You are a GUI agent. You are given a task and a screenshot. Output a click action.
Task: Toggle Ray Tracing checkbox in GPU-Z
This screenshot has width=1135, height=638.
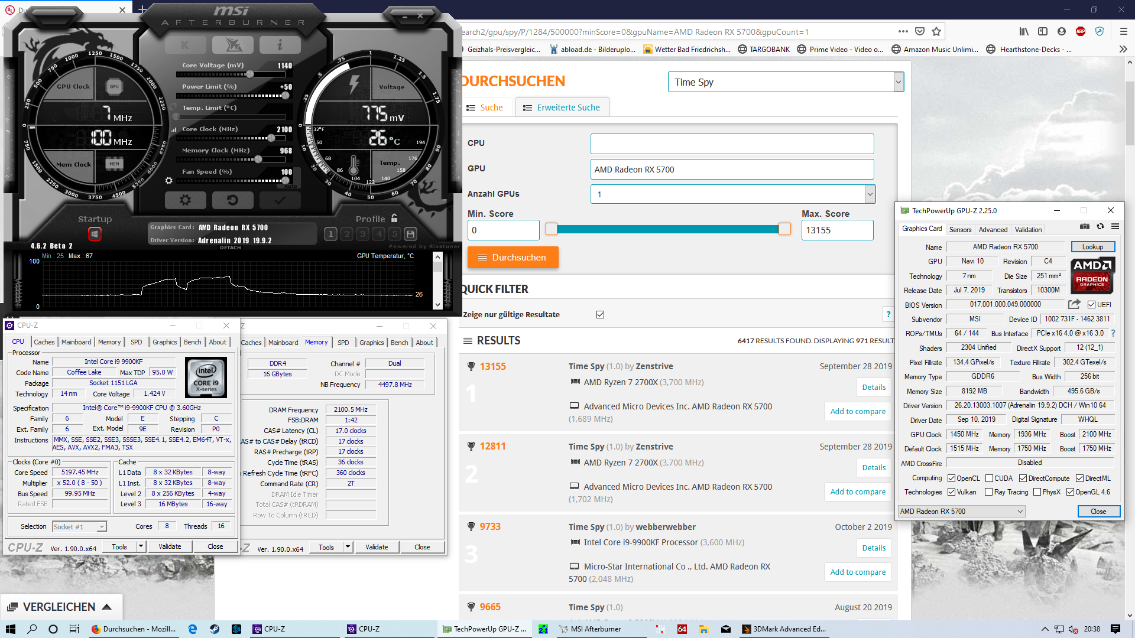click(x=988, y=492)
